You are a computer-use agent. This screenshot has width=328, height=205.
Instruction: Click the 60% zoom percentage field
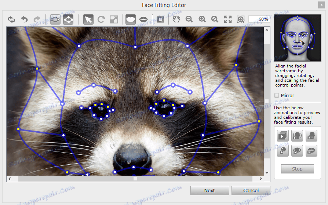click(x=259, y=19)
